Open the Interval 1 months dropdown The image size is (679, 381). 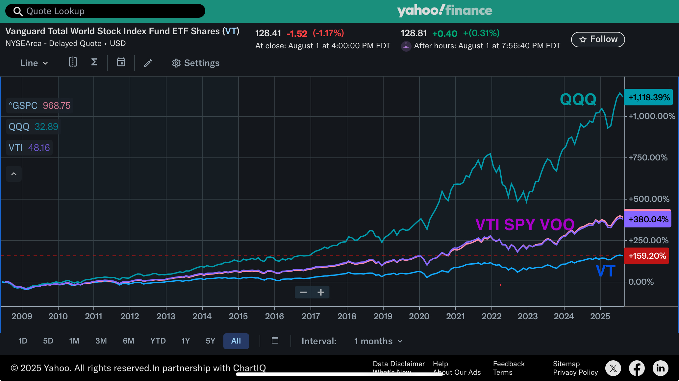378,341
